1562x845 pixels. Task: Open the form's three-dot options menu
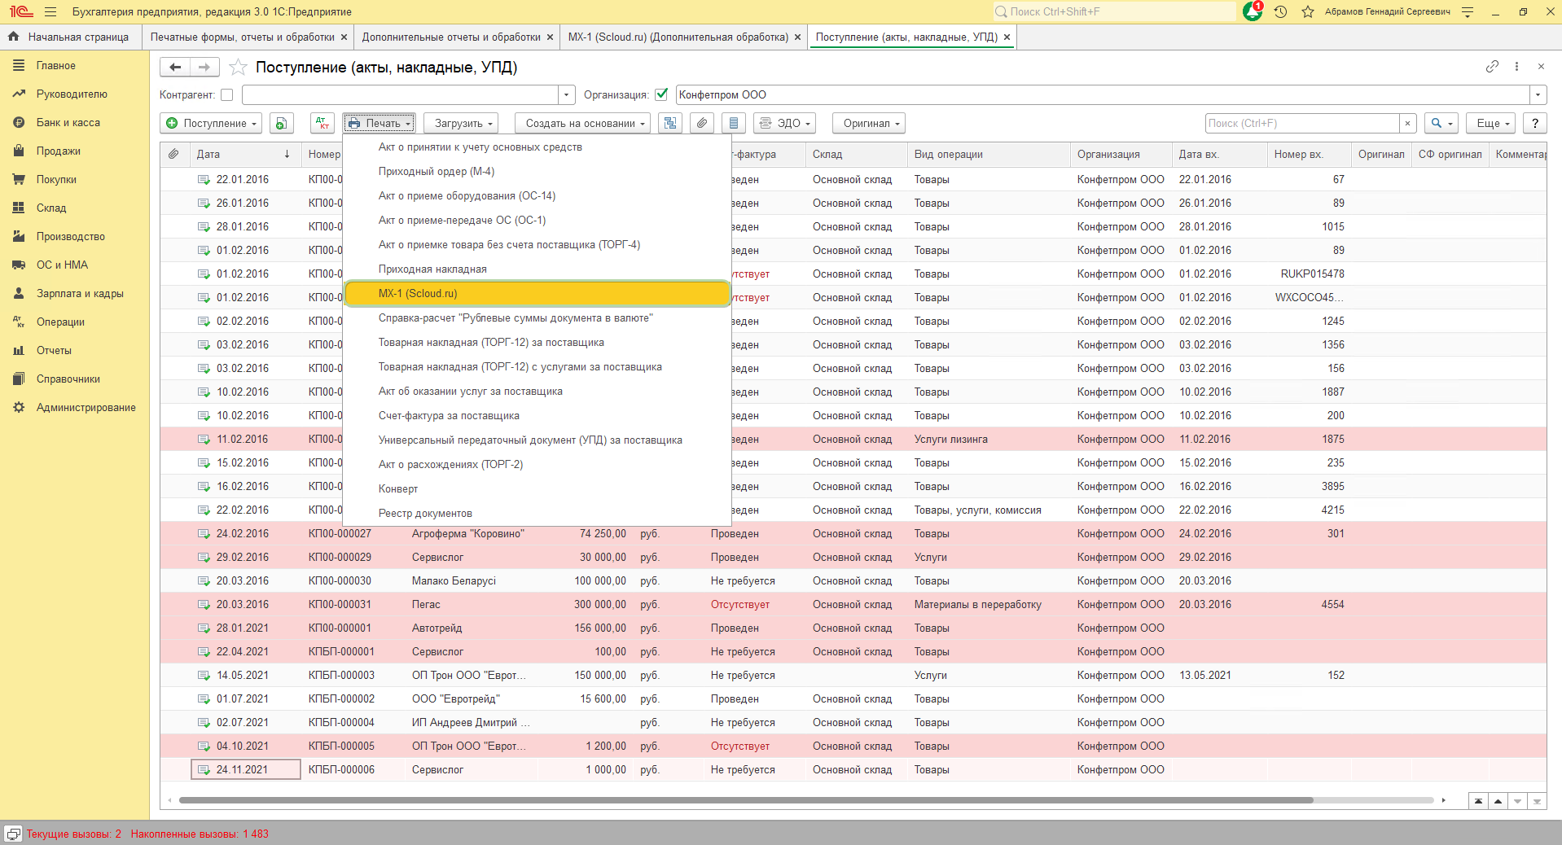coord(1516,67)
